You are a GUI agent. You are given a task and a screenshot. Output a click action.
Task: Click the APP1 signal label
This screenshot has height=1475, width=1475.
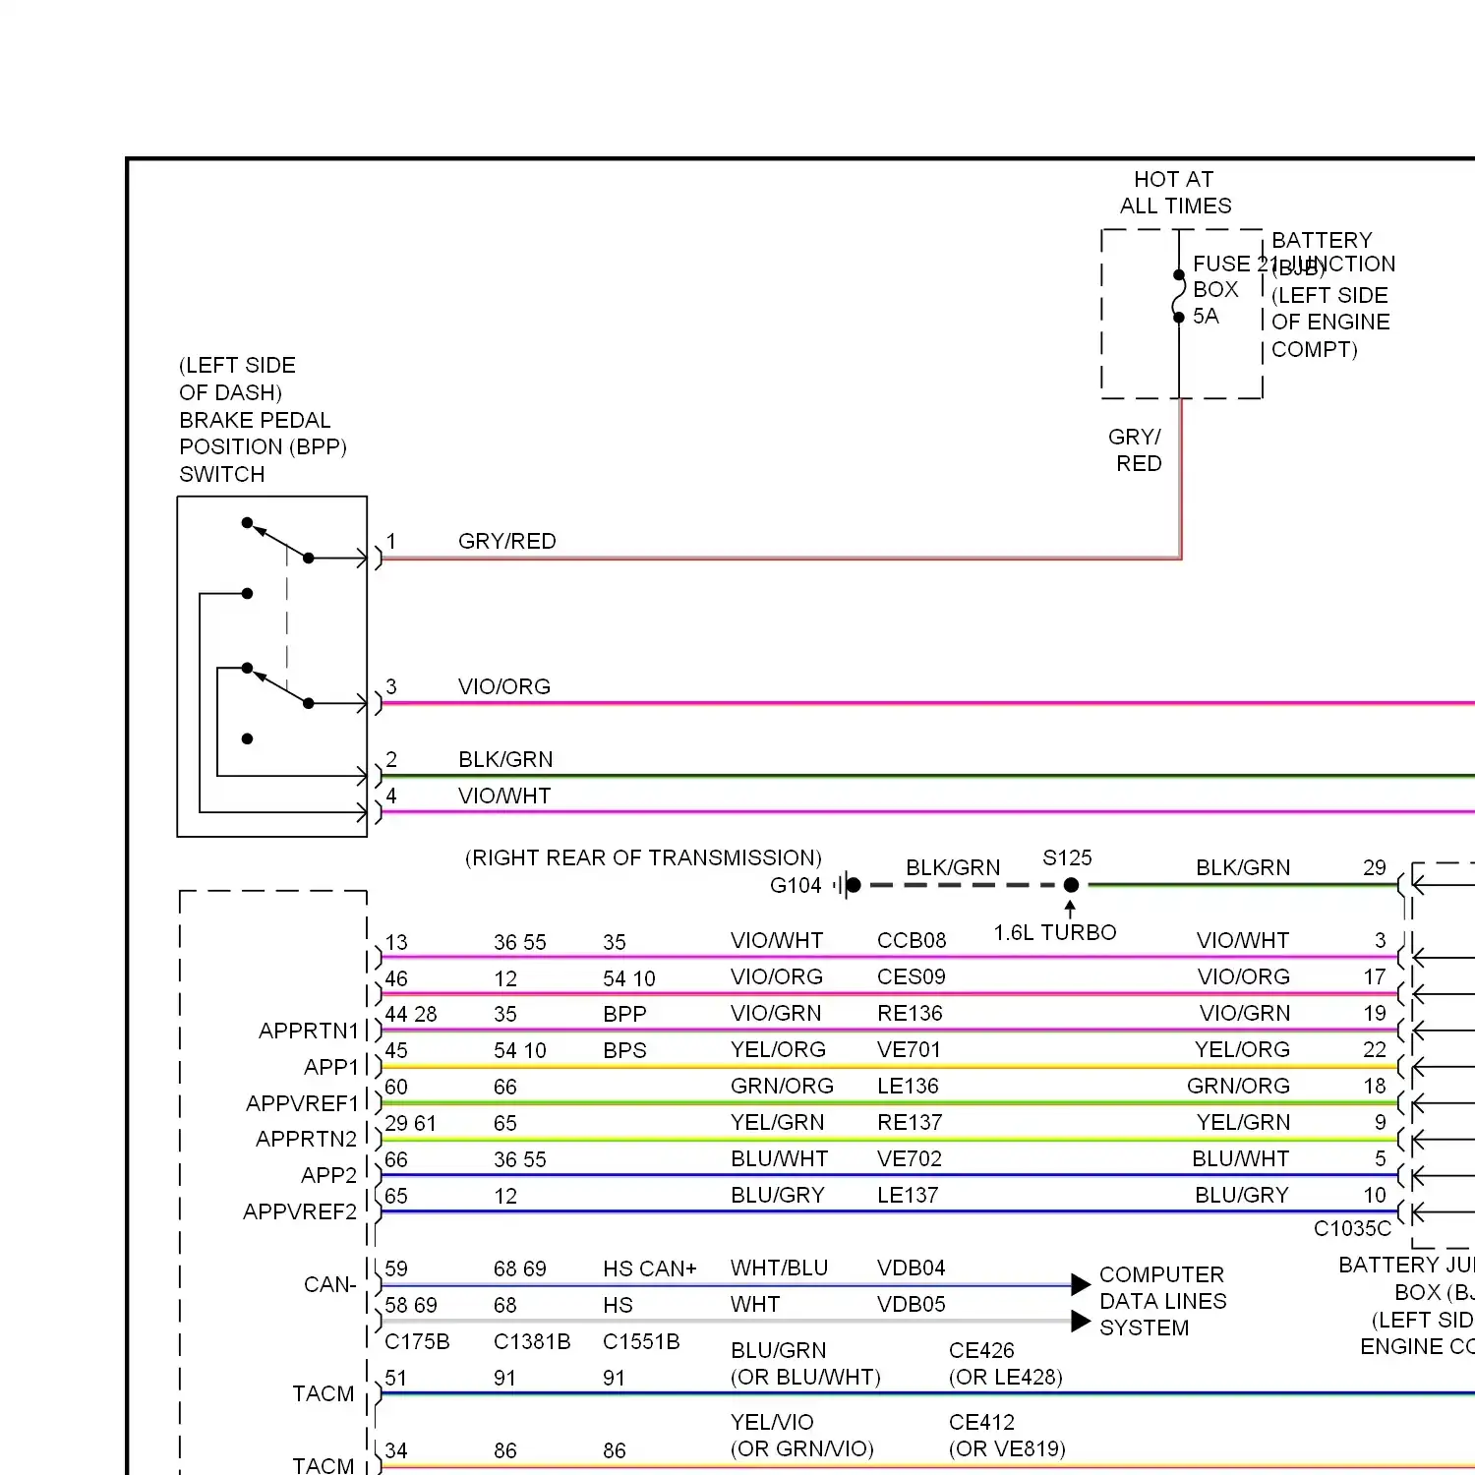pyautogui.click(x=332, y=1067)
